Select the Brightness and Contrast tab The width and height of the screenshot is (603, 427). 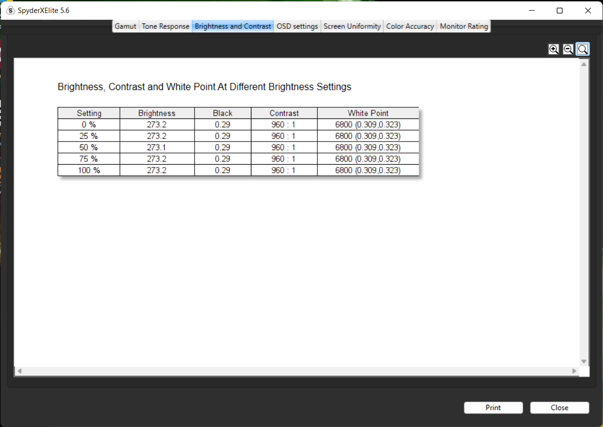pyautogui.click(x=233, y=26)
